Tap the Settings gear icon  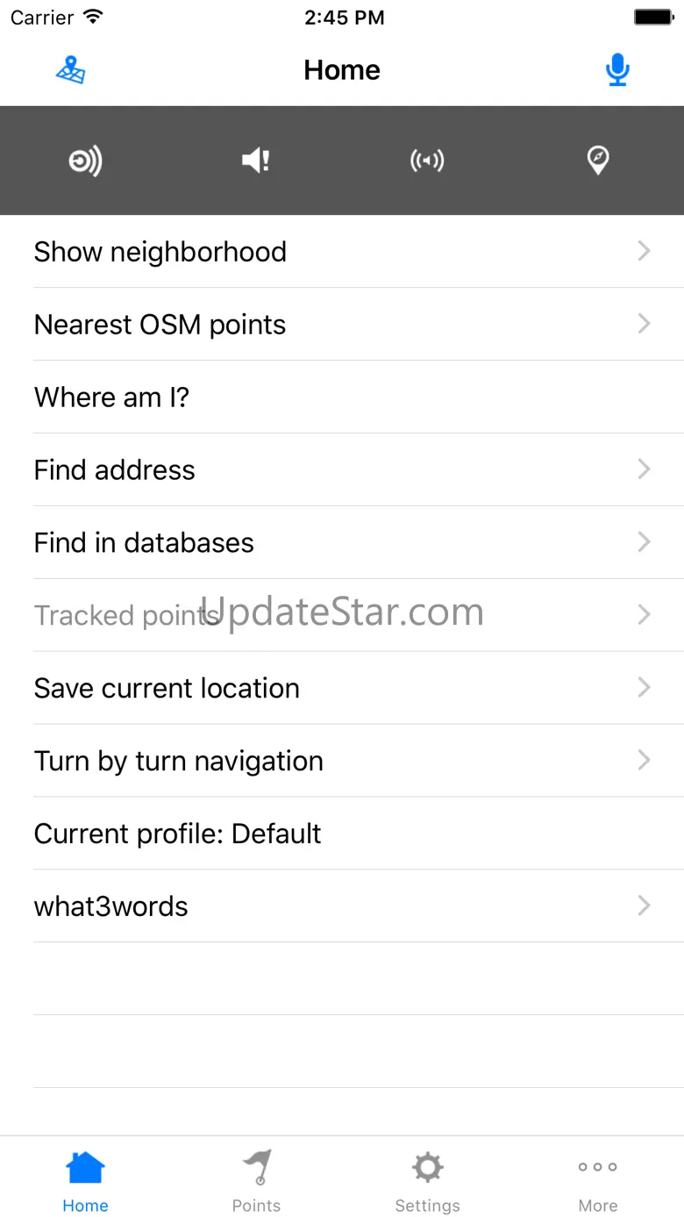[427, 1168]
